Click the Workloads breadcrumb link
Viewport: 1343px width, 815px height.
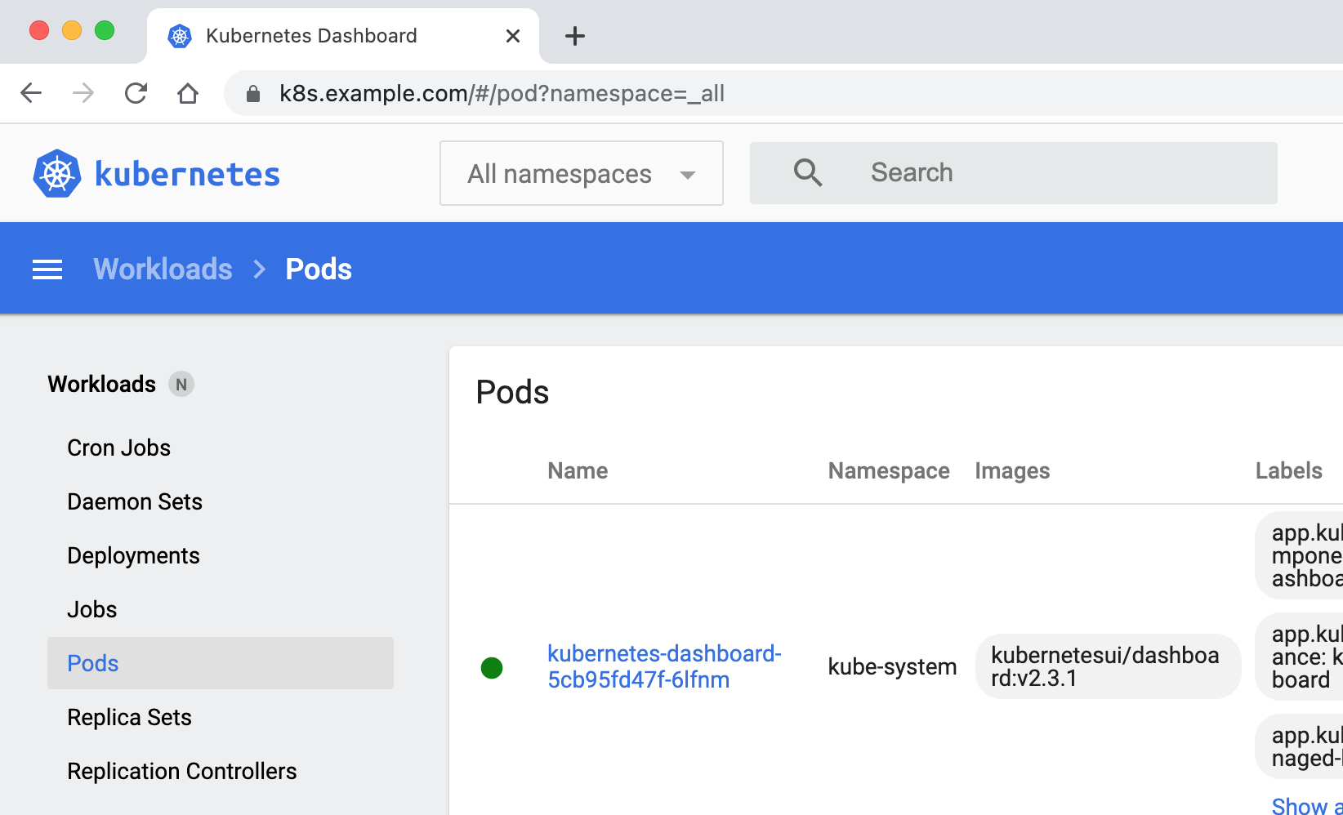pos(163,269)
